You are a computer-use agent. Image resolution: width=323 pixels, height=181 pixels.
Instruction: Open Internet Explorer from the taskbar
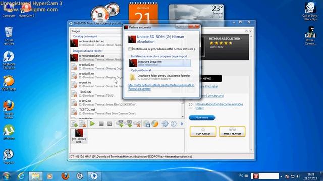[x=21, y=176]
